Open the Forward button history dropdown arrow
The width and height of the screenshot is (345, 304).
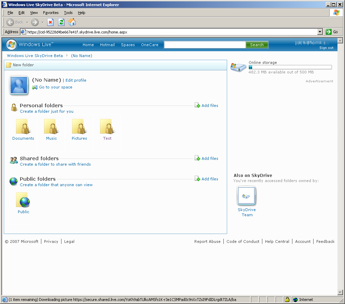42,22
